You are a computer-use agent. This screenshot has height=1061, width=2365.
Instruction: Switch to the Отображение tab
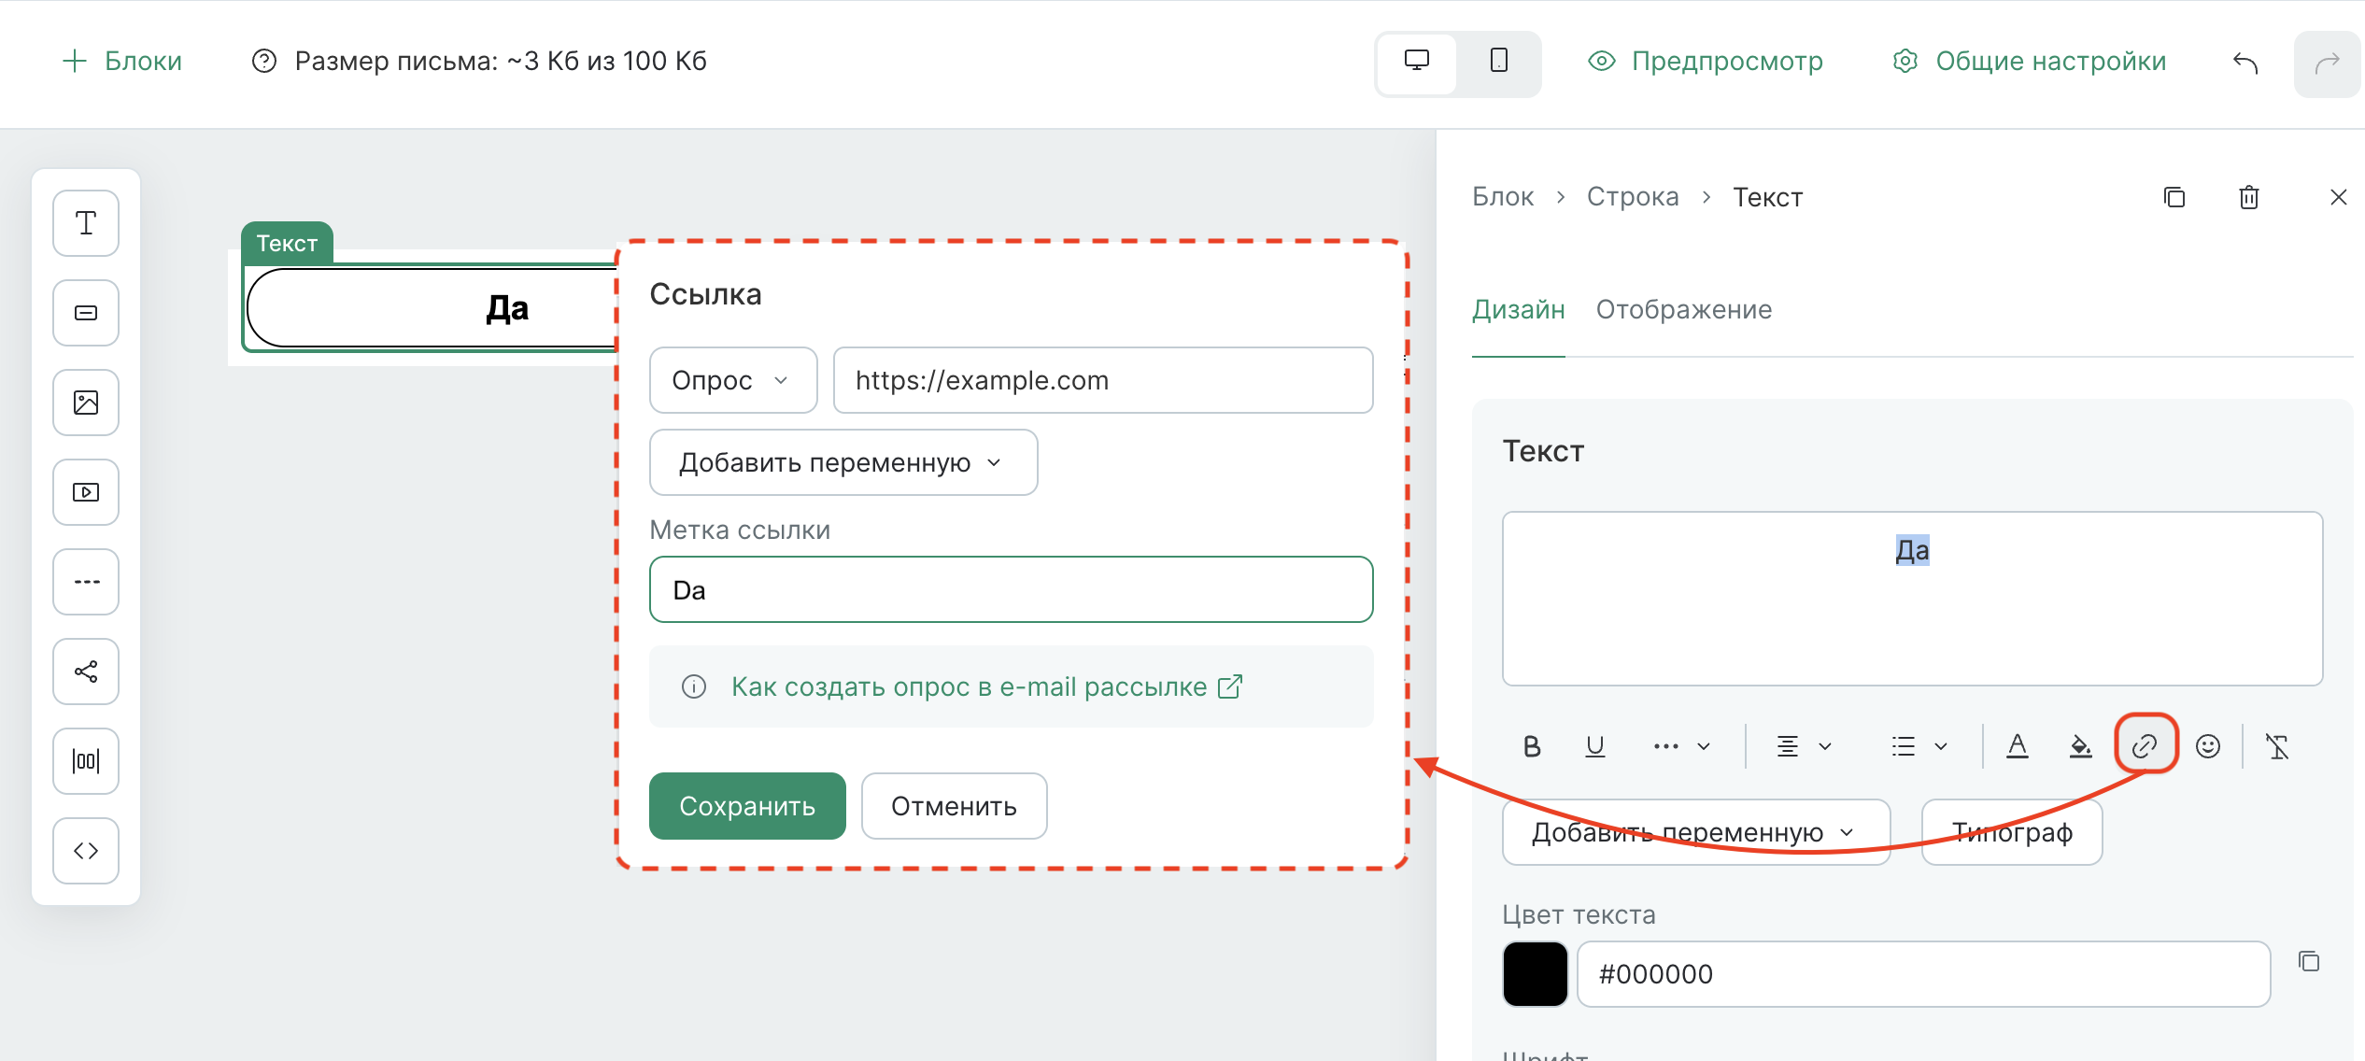pos(1683,309)
